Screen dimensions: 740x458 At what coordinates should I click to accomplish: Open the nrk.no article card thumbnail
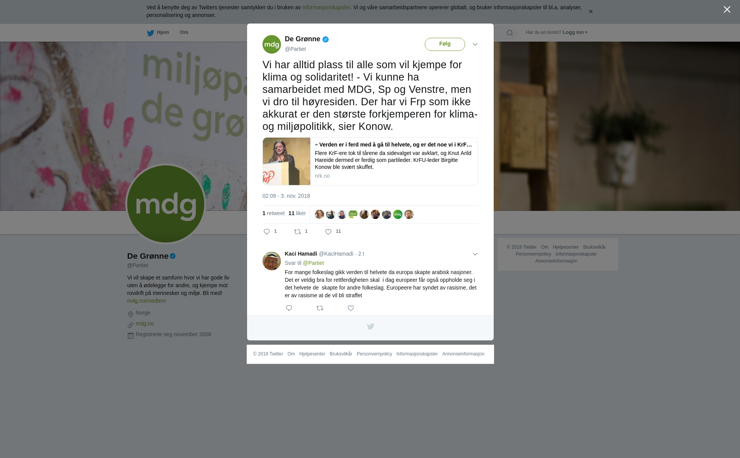(286, 161)
